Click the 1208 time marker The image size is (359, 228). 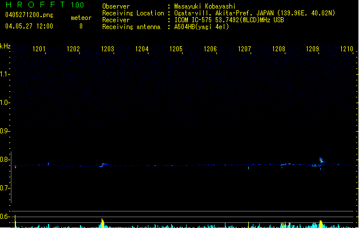pos(279,49)
